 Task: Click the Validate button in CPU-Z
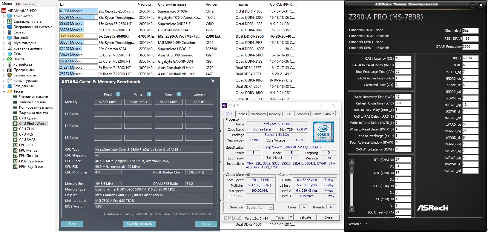[305, 217]
